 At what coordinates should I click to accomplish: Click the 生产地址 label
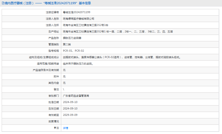53,32
